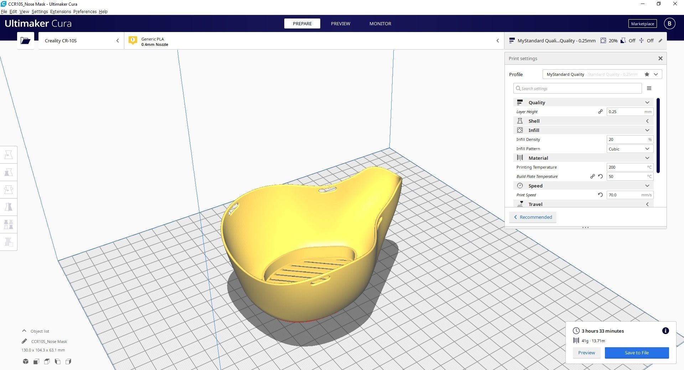Open the Marketplace
The image size is (684, 370).
pos(642,23)
